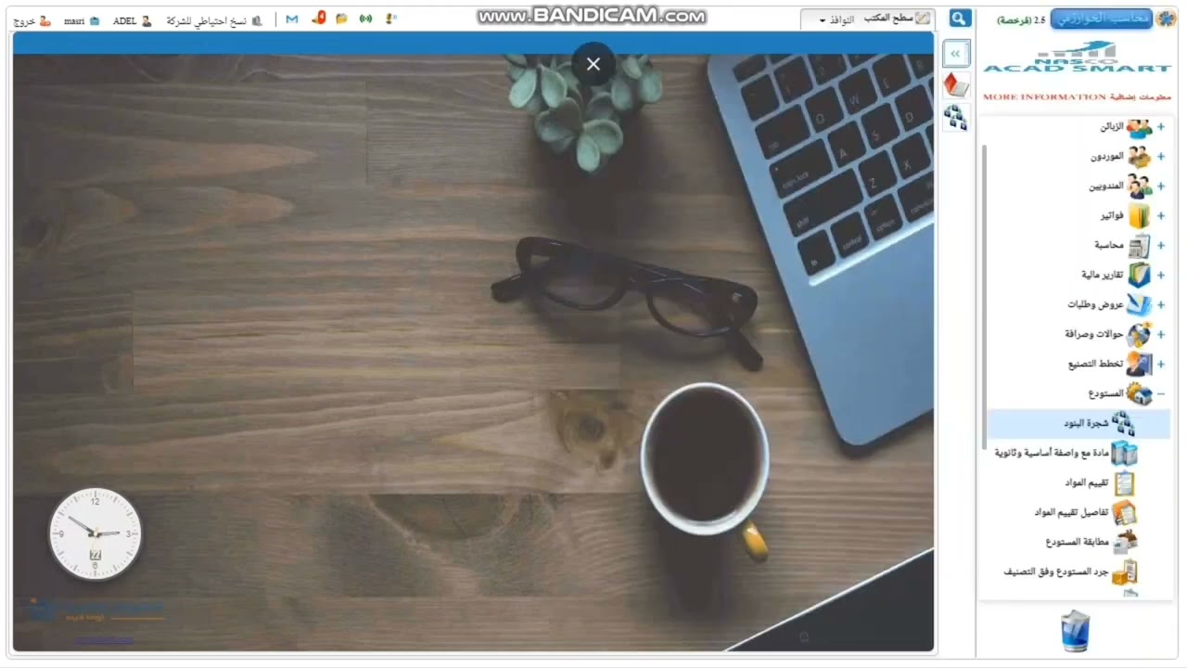Viewport: 1187px width, 668px height.
Task: Open the محاسبة accounting calculator icon
Action: pyautogui.click(x=1139, y=246)
